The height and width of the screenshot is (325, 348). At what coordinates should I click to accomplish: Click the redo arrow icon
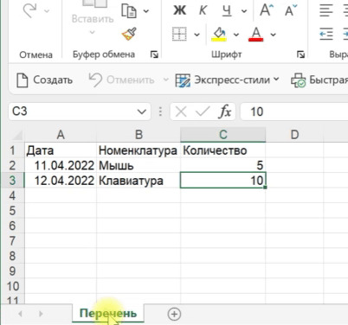(x=30, y=10)
